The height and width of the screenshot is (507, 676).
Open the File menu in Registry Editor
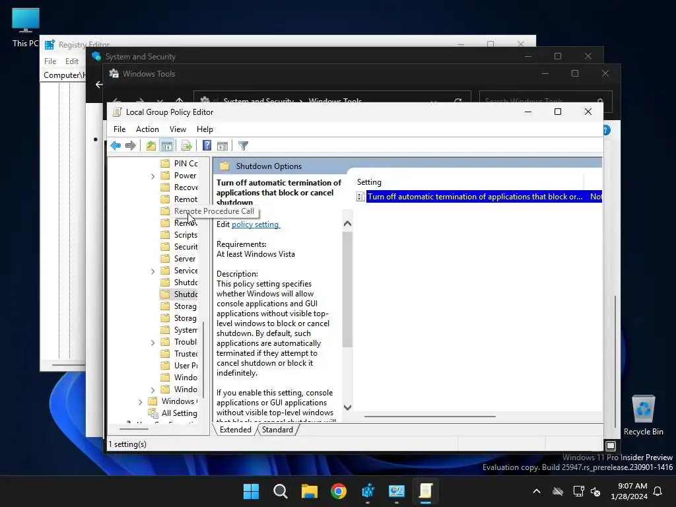tap(50, 61)
